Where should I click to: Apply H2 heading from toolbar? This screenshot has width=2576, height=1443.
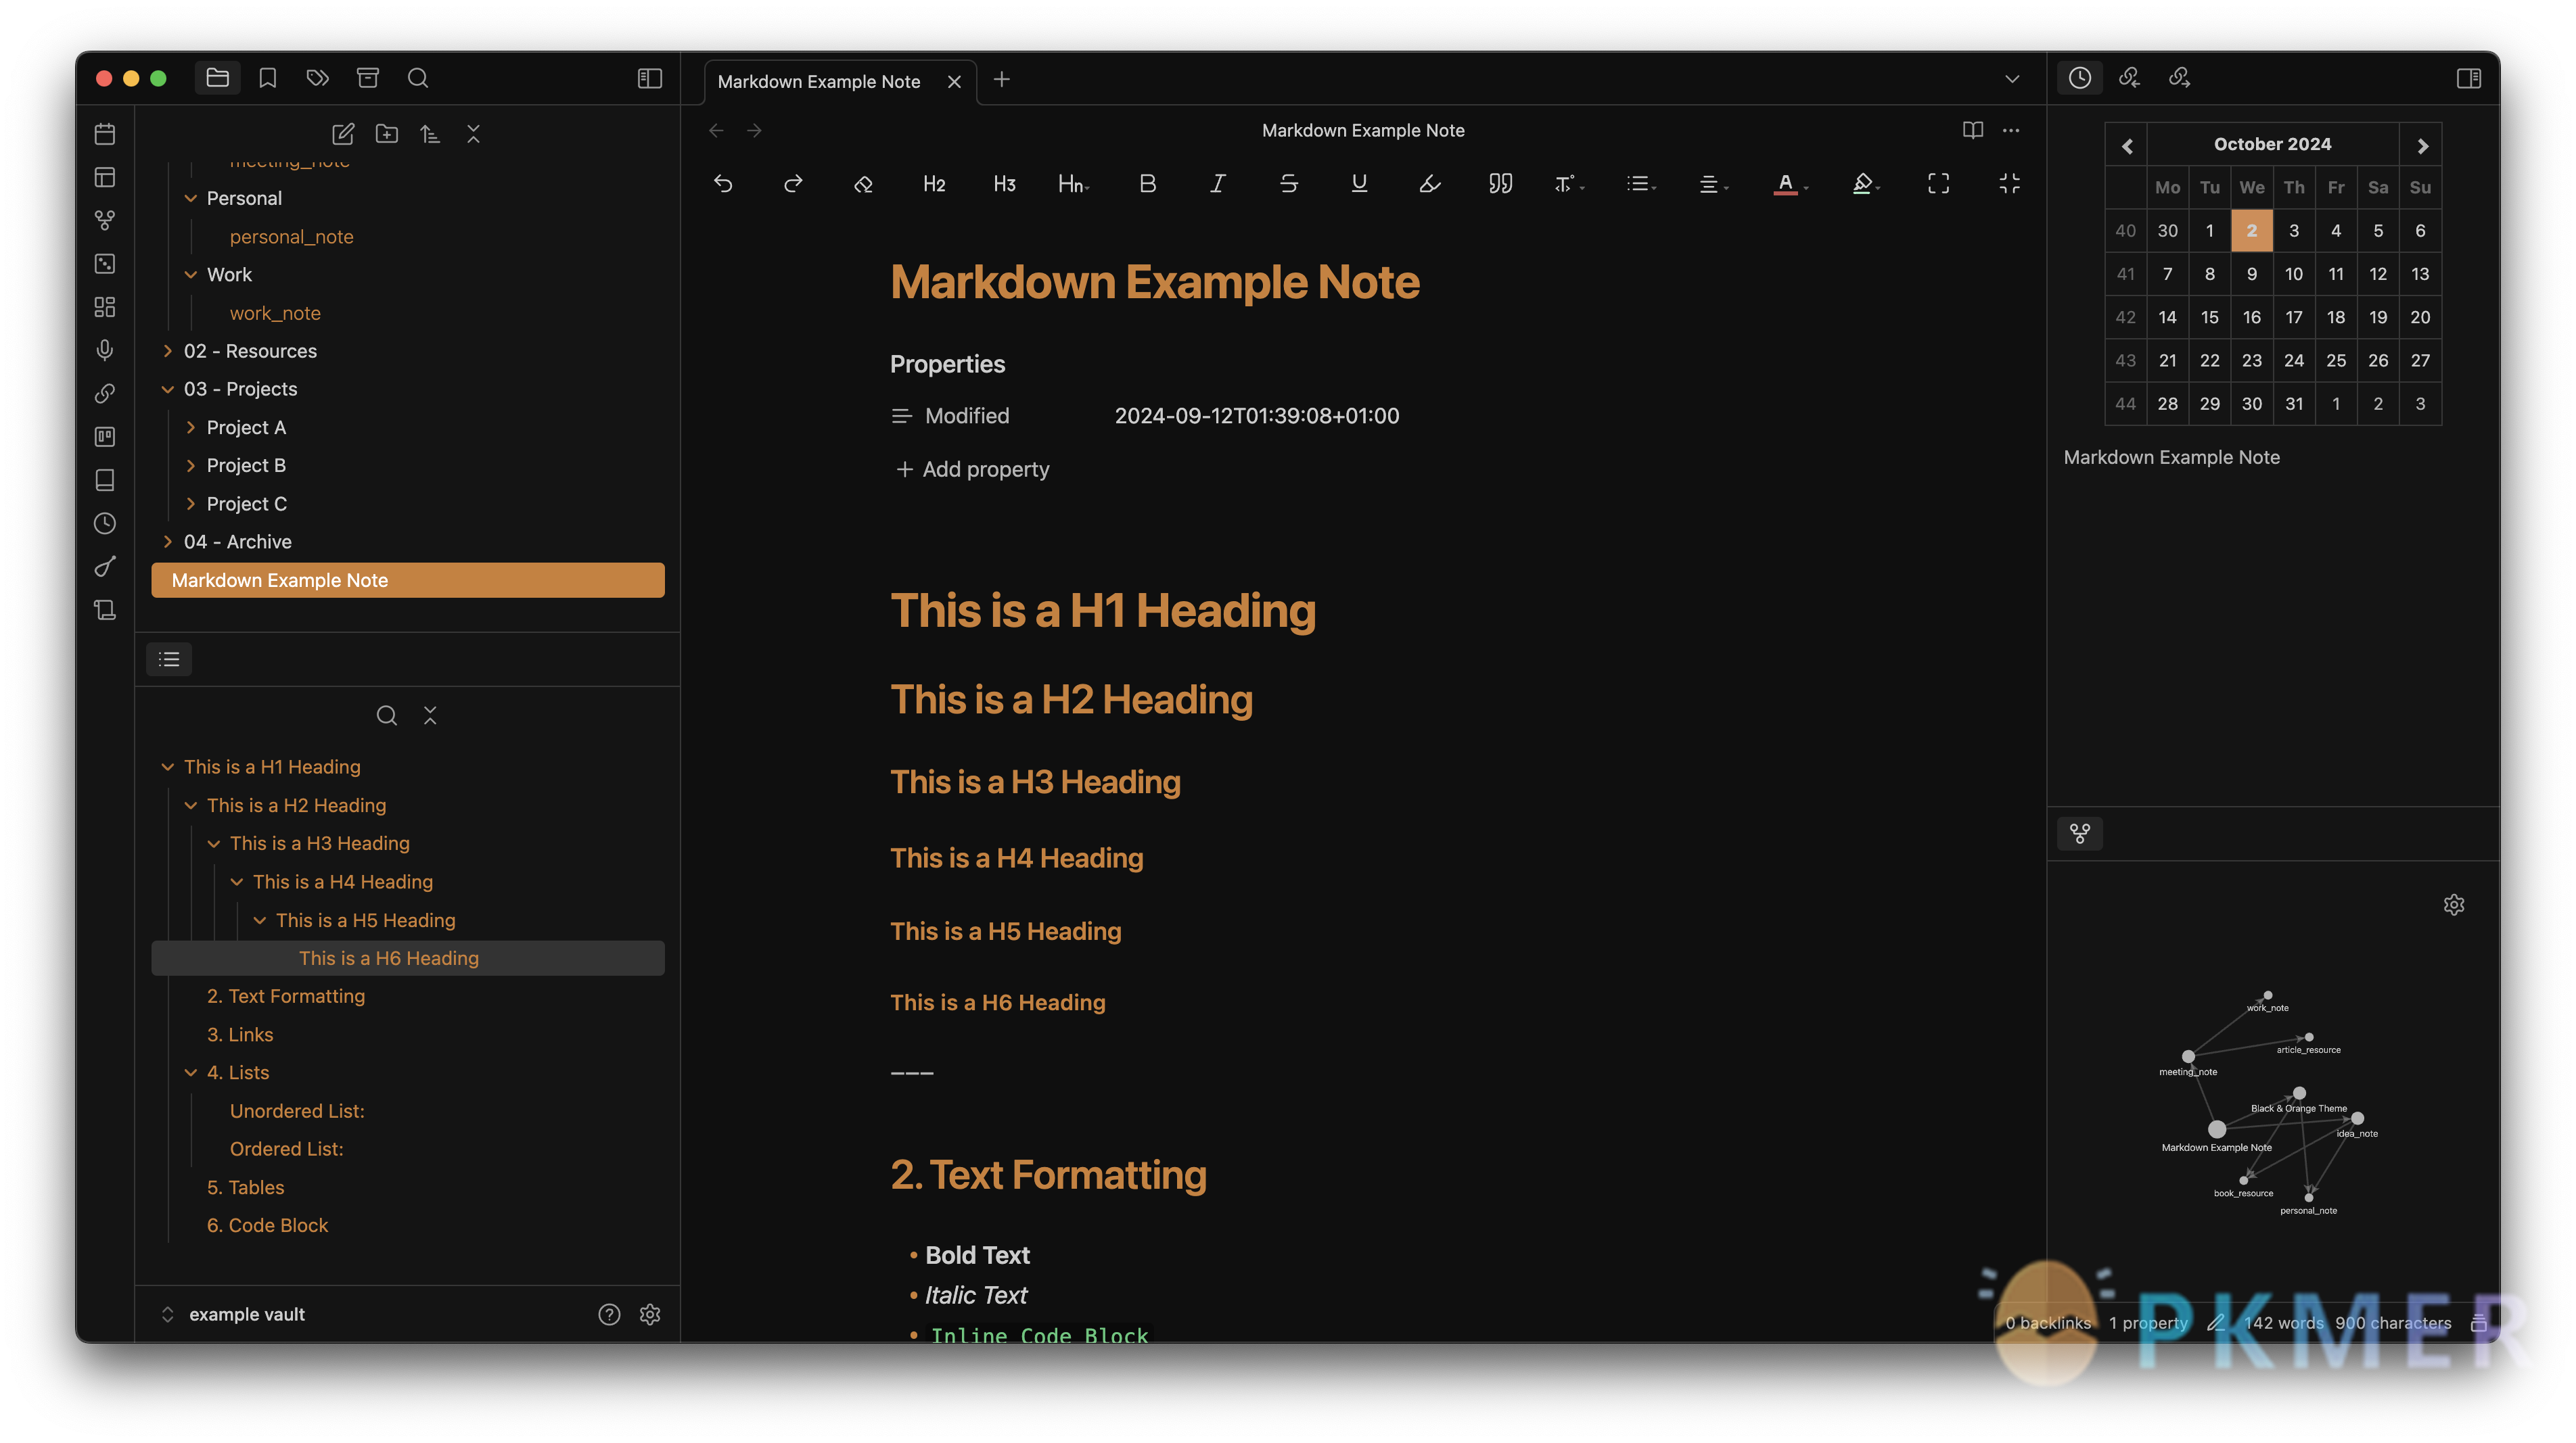click(x=934, y=184)
